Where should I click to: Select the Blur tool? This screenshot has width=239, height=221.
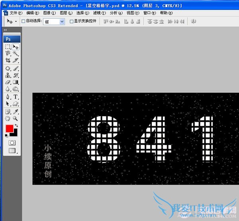8,89
